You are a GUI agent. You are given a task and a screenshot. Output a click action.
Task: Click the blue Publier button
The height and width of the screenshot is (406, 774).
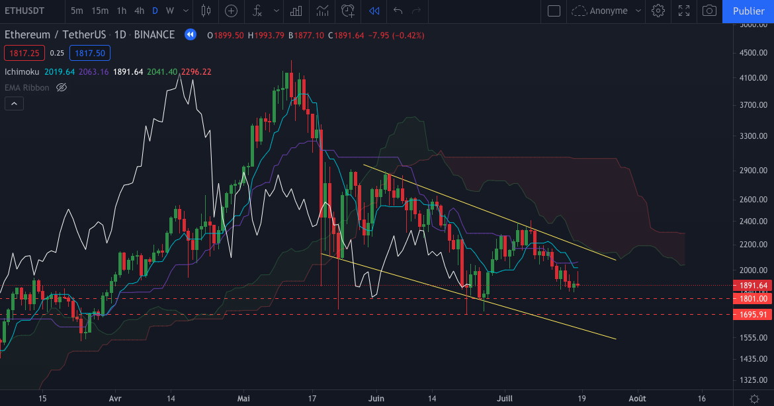click(748, 11)
